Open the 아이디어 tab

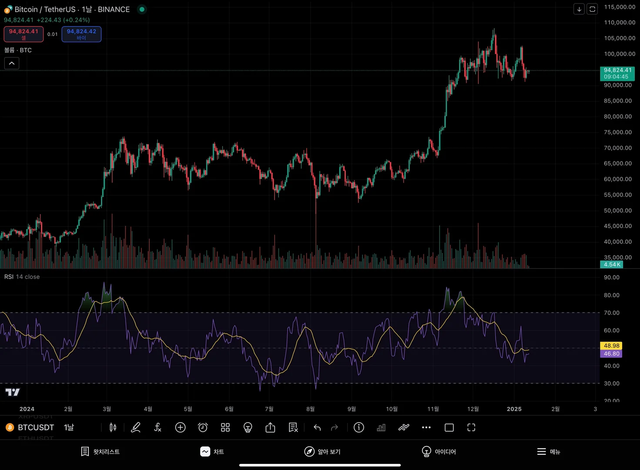click(x=439, y=452)
